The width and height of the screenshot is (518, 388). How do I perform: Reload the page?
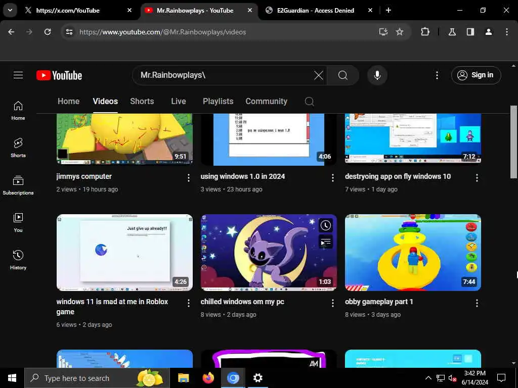pyautogui.click(x=48, y=32)
